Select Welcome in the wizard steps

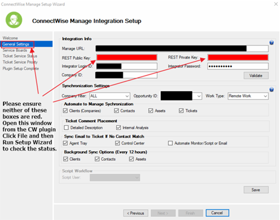click(10, 38)
